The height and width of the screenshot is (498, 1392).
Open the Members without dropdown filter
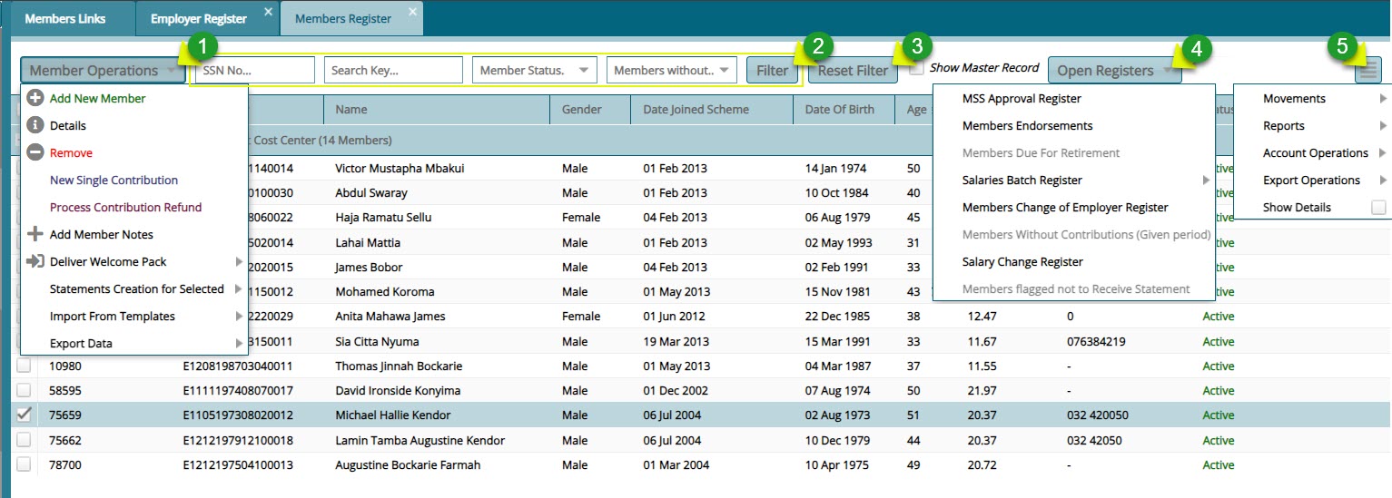coord(672,71)
